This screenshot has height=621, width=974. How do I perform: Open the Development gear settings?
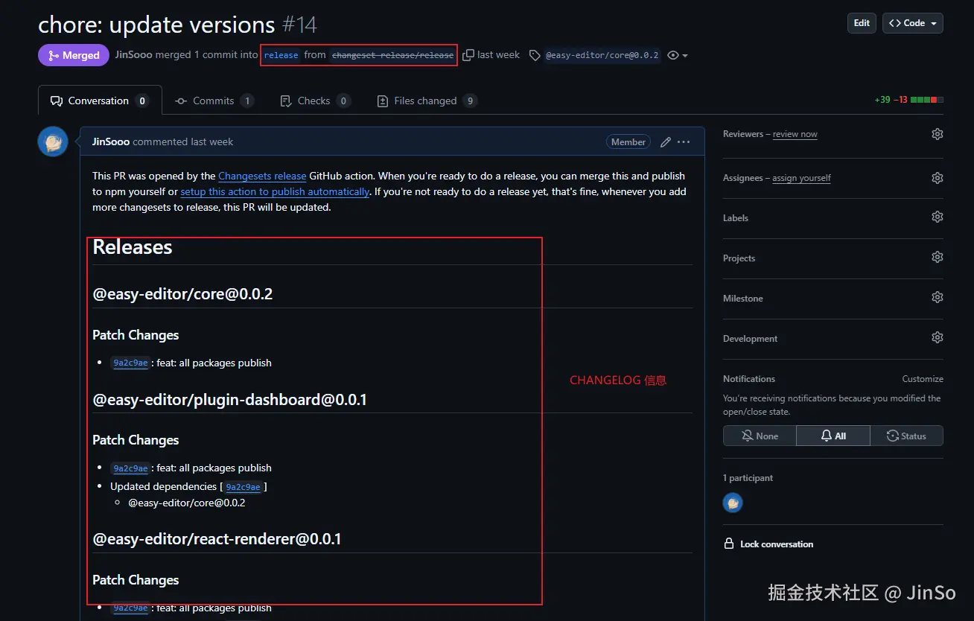tap(937, 337)
